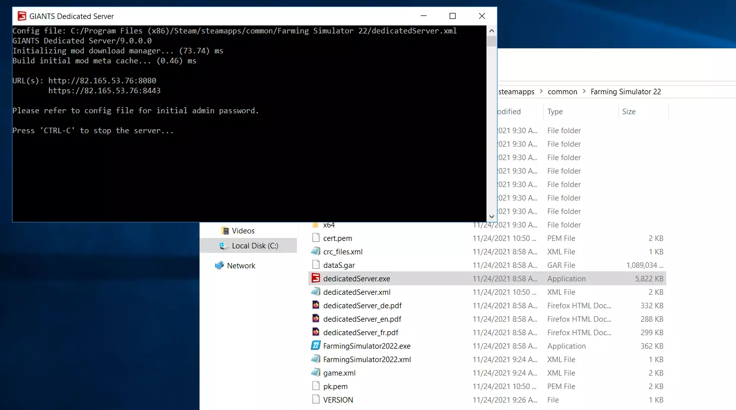This screenshot has height=410, width=736.
Task: Click the GIANTS Dedicated Server title bar icon
Action: point(22,16)
